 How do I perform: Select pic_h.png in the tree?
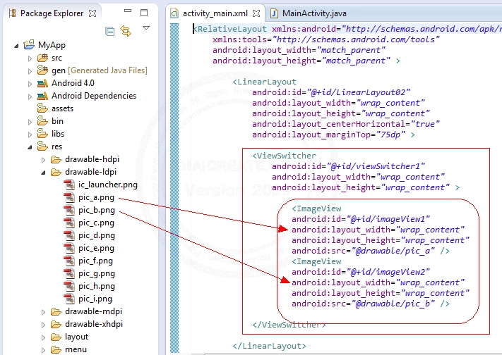tap(97, 286)
